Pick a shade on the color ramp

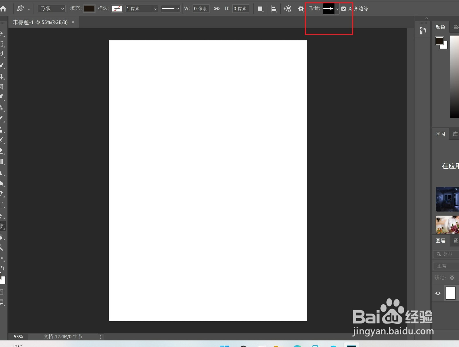(454, 77)
